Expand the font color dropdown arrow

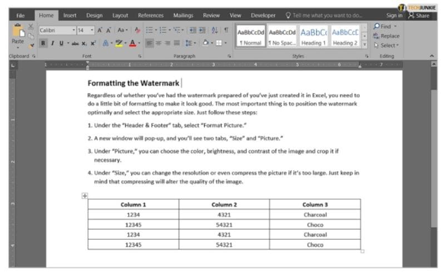tap(140, 43)
